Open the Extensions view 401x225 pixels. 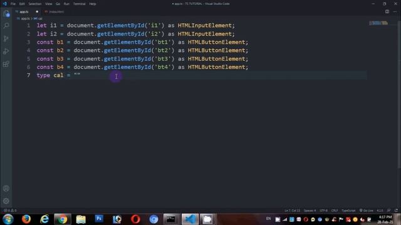6,64
